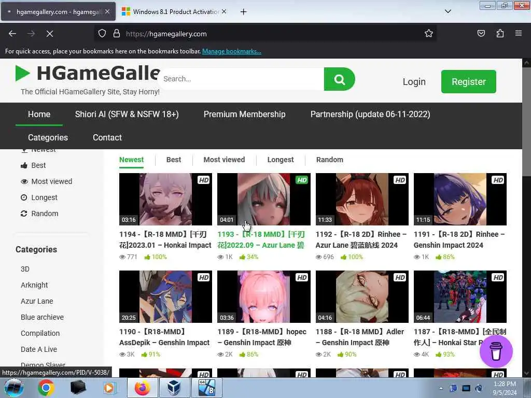This screenshot has width=531, height=398.
Task: Open the Firefox hamburger menu
Action: [518, 33]
